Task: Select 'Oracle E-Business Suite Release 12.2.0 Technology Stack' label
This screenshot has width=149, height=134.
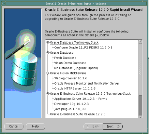Action: pyautogui.click(x=90, y=94)
